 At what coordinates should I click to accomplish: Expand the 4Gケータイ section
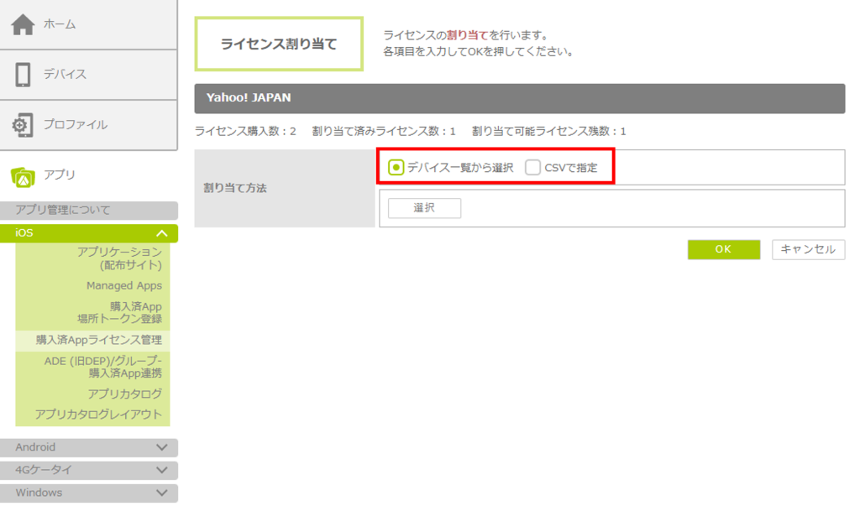(x=162, y=471)
